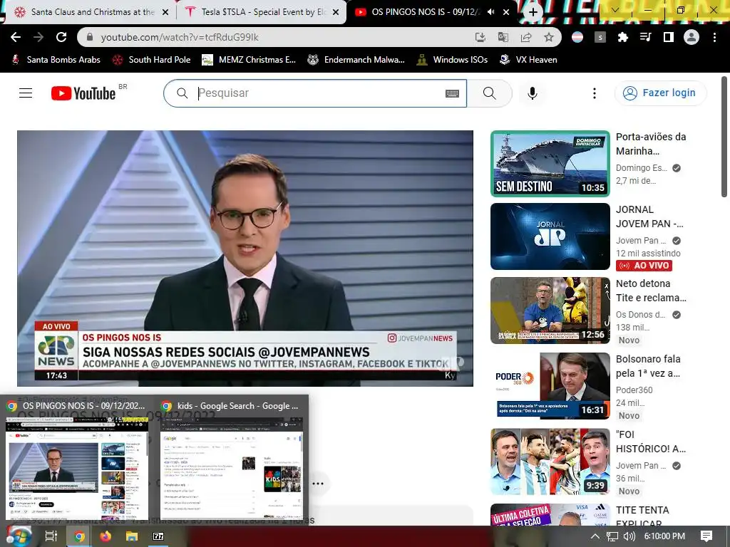Open the TITE TENTA EXPLICAR video title
730x547 pixels.
642,516
